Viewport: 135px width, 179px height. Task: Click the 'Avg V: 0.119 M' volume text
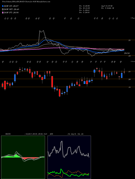pos(107,6)
